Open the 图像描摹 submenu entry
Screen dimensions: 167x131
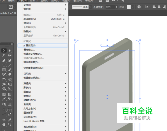[x=43, y=113]
